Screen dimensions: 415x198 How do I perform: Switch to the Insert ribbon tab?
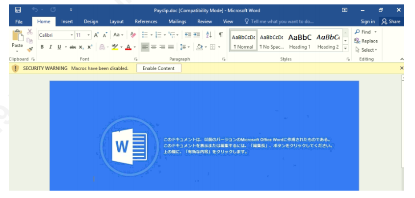click(67, 22)
